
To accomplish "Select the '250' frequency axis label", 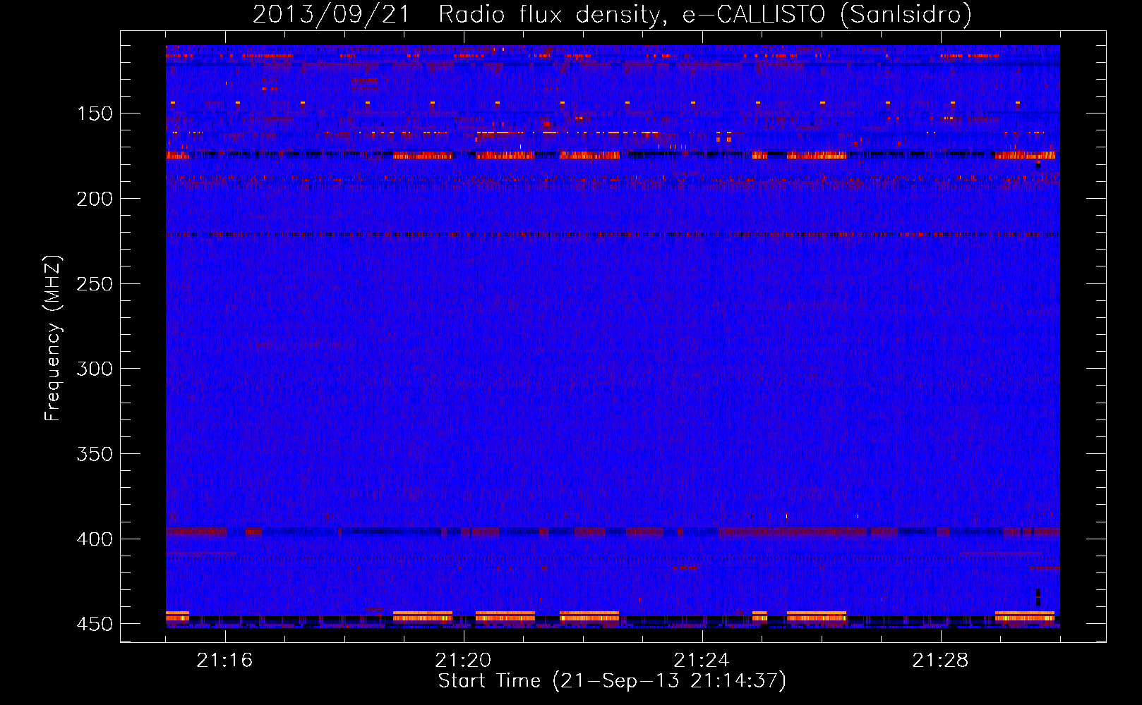I will (94, 284).
